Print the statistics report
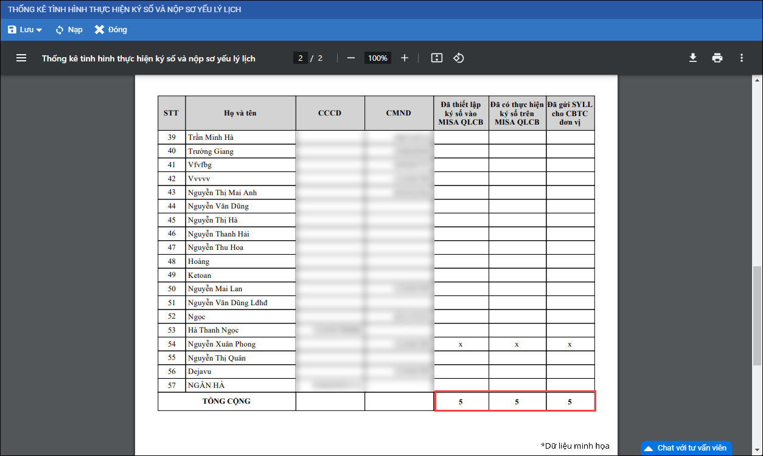This screenshot has height=456, width=763. pos(717,58)
